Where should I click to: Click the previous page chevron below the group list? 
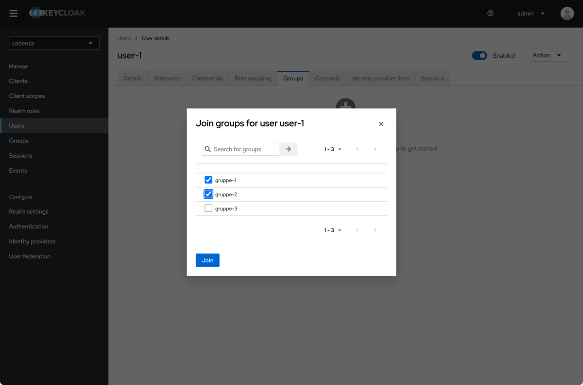coord(357,230)
